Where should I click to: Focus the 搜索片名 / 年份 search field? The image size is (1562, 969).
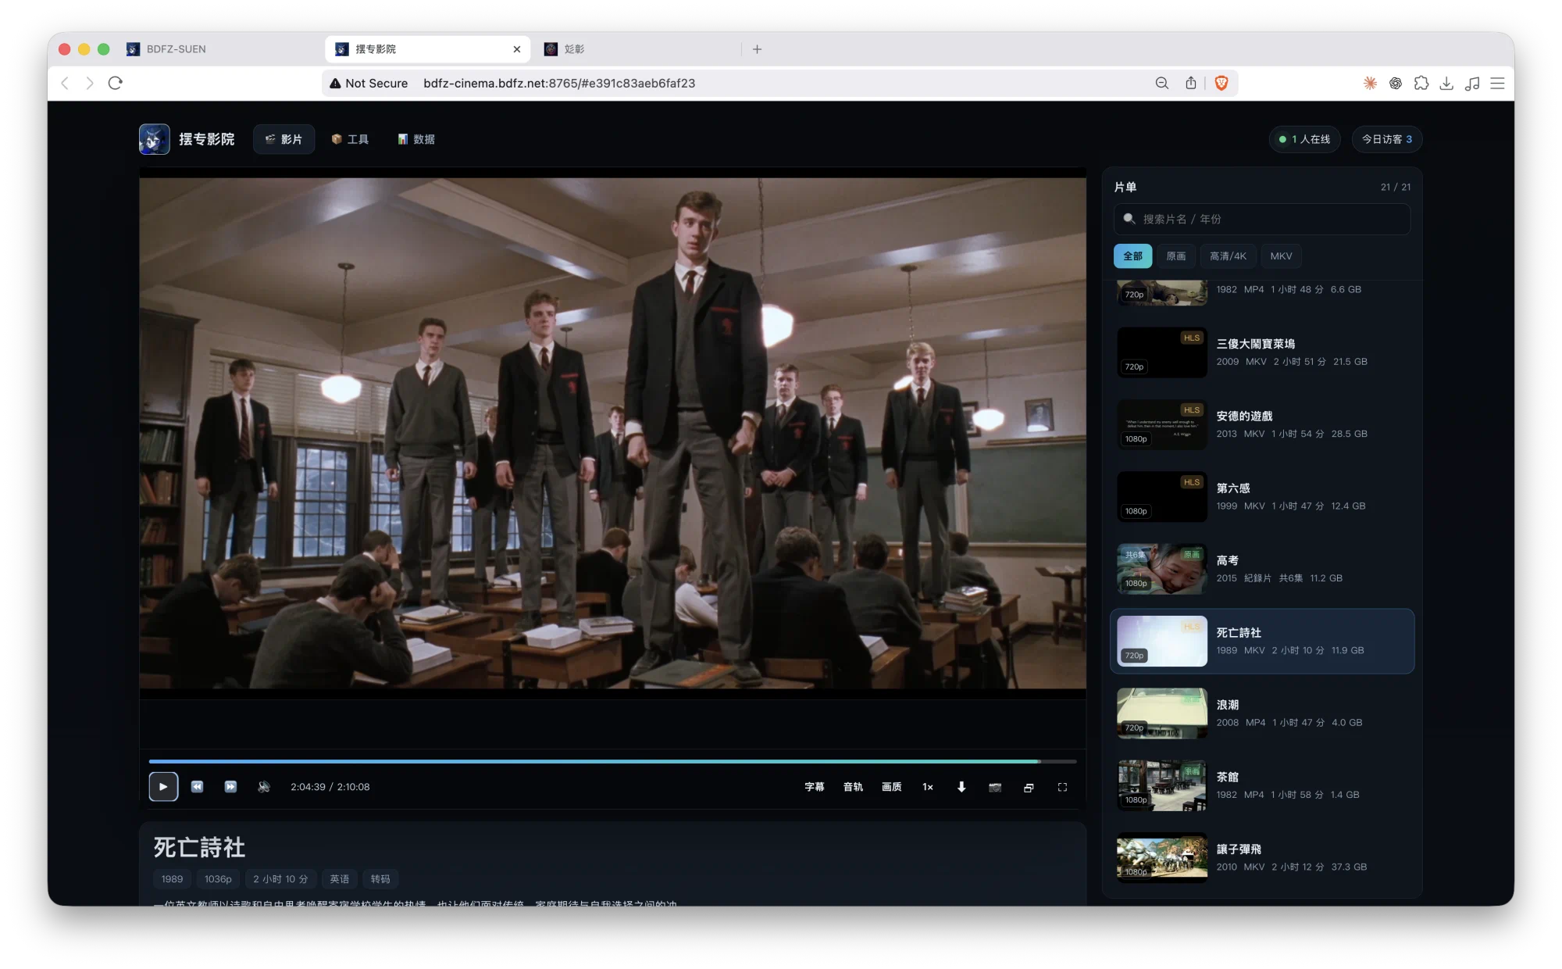[1262, 219]
